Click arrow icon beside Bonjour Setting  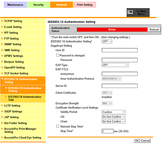(2, 61)
